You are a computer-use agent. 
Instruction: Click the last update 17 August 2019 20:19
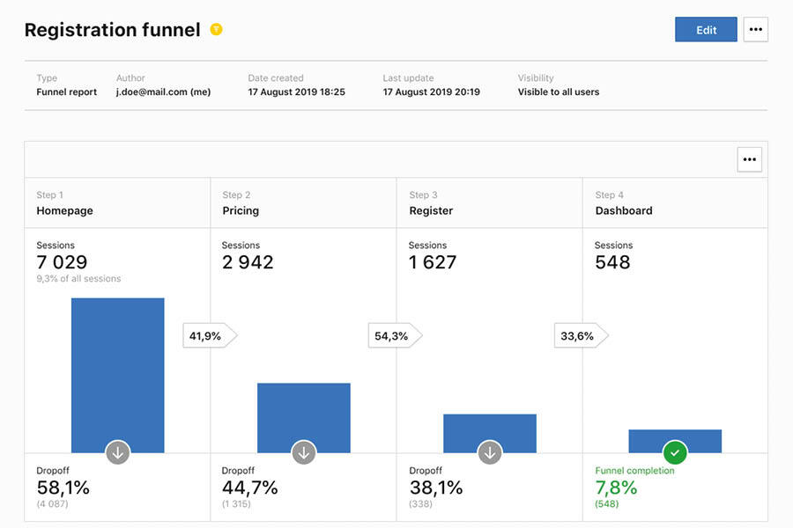432,92
